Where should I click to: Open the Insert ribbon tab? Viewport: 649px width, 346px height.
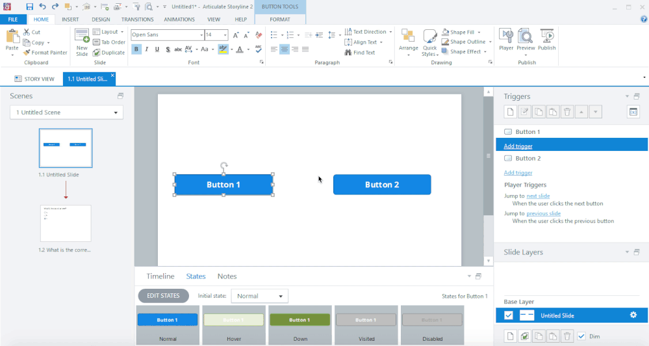70,20
